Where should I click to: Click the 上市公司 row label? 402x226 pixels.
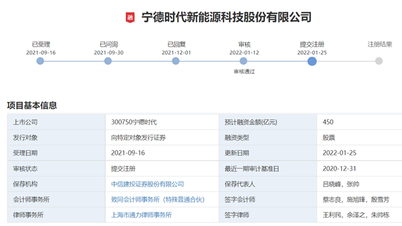pyautogui.click(x=56, y=122)
